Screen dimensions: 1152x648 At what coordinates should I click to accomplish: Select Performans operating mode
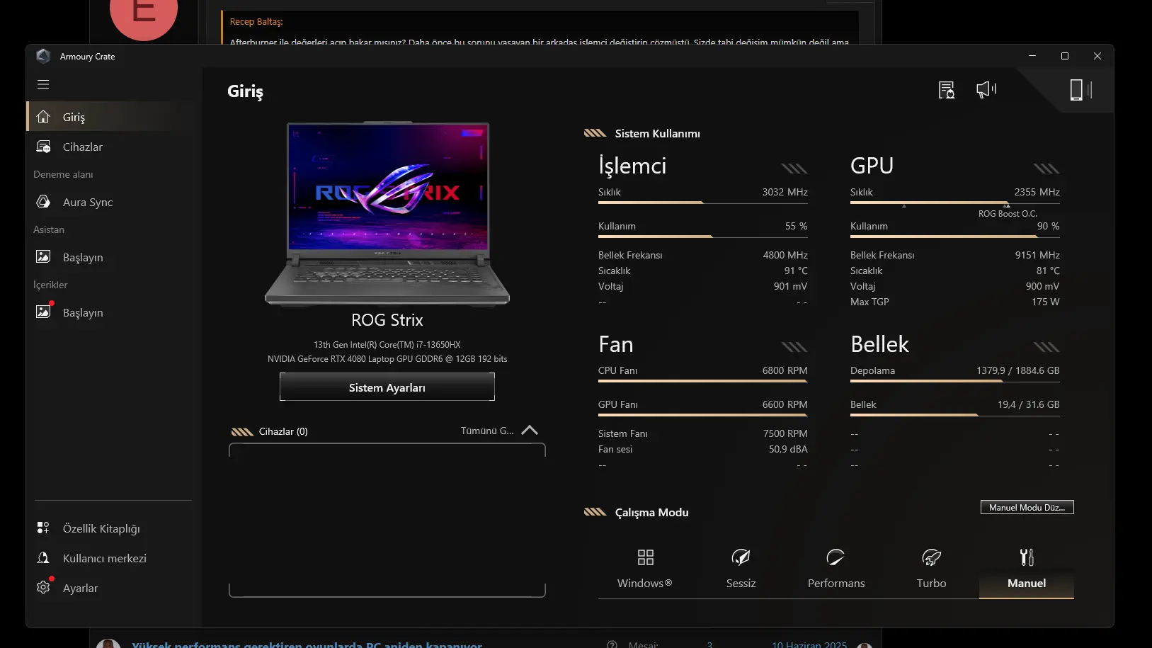[x=836, y=569]
